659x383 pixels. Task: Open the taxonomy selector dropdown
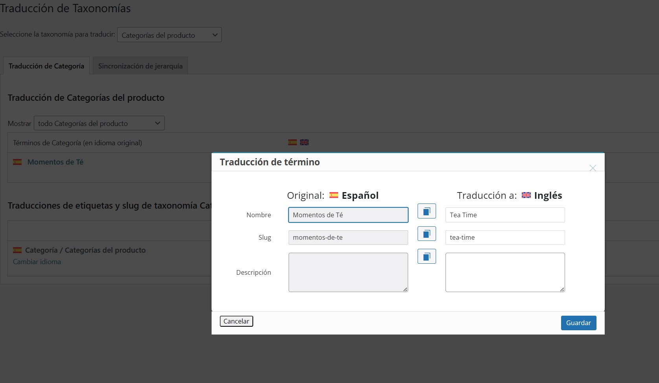[169, 35]
